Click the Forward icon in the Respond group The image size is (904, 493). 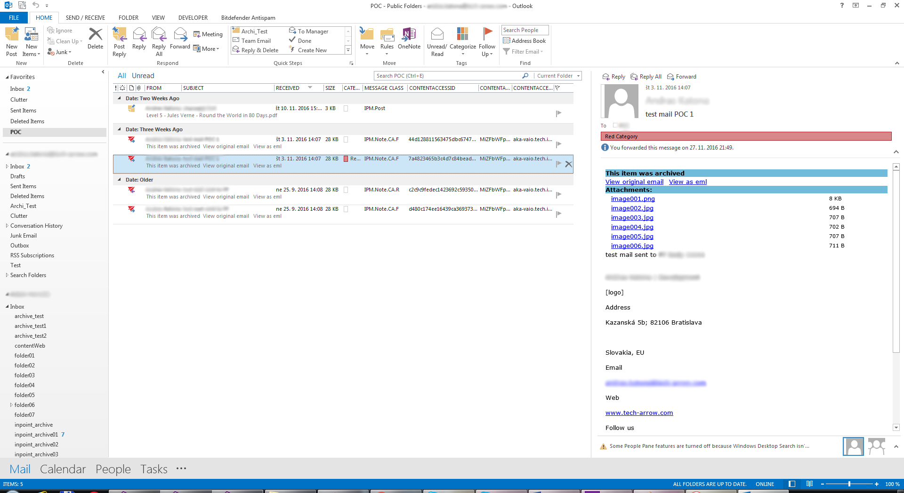click(x=180, y=35)
